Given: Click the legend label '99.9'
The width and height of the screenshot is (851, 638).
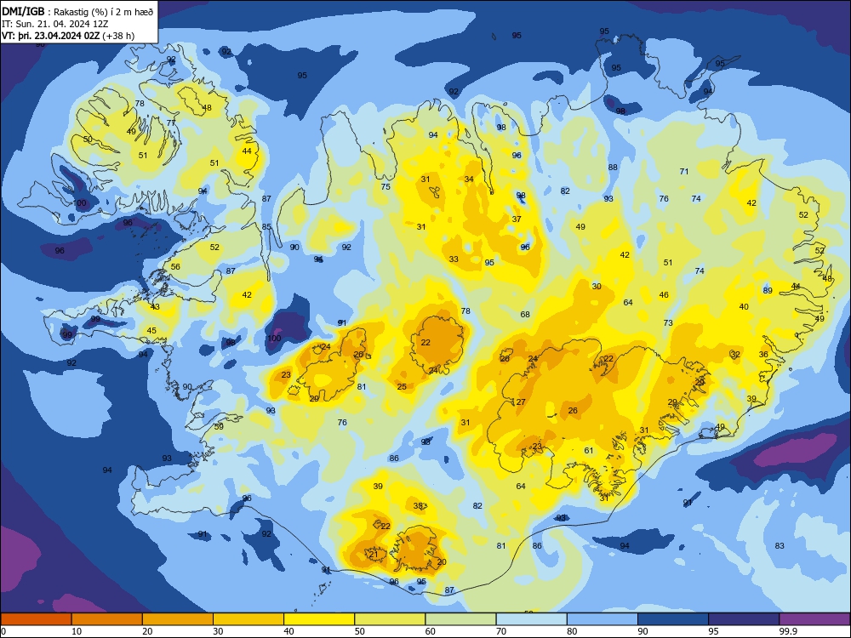Looking at the screenshot, I should [x=788, y=631].
